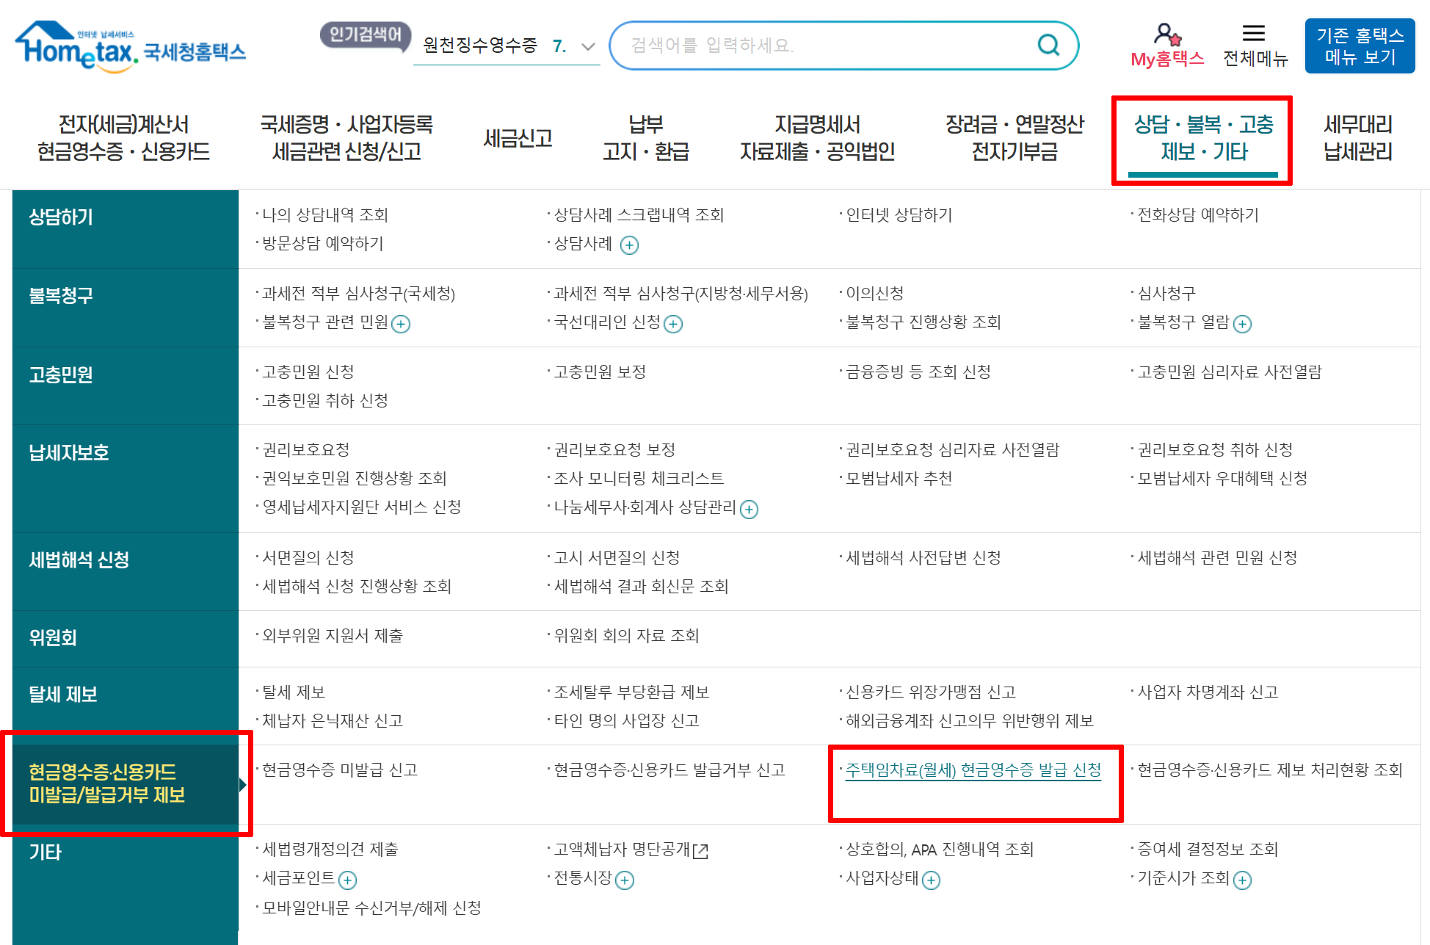
Task: Click 전화상담 예약하기
Action: click(1195, 215)
